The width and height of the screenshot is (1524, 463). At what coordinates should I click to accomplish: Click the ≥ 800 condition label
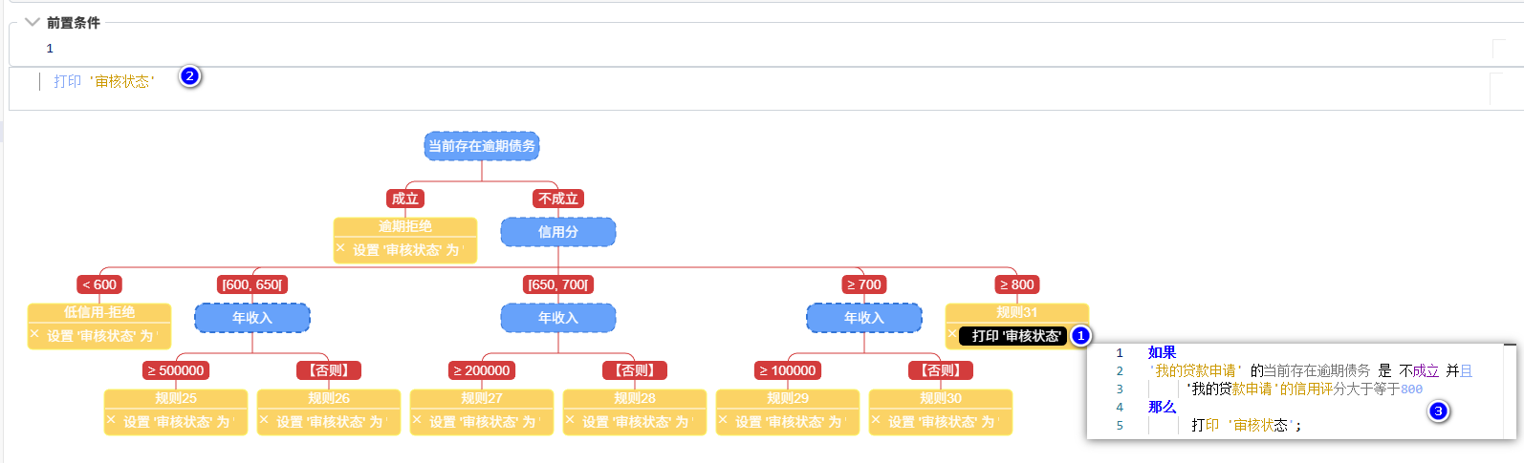pyautogui.click(x=1016, y=284)
